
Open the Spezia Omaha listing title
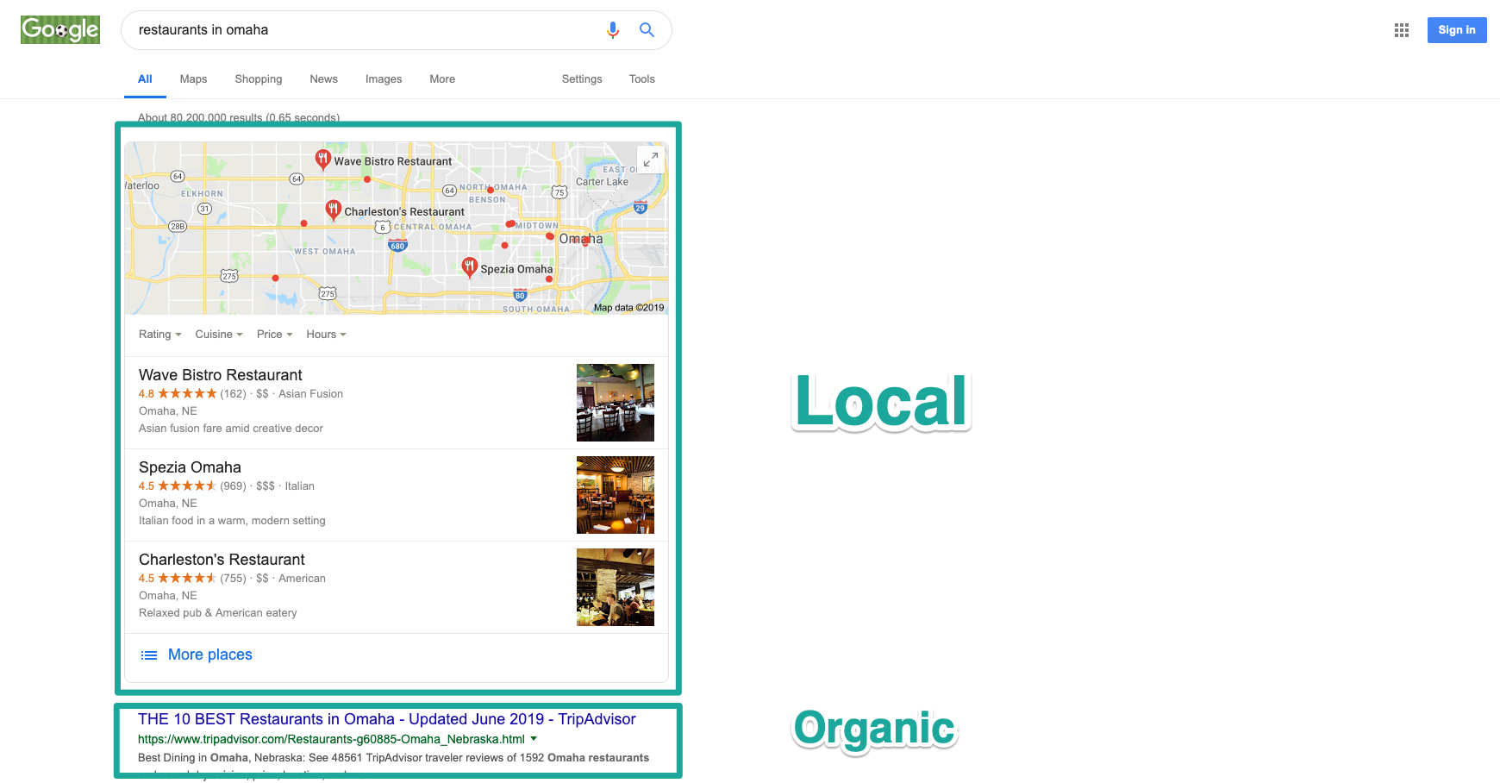[x=190, y=467]
